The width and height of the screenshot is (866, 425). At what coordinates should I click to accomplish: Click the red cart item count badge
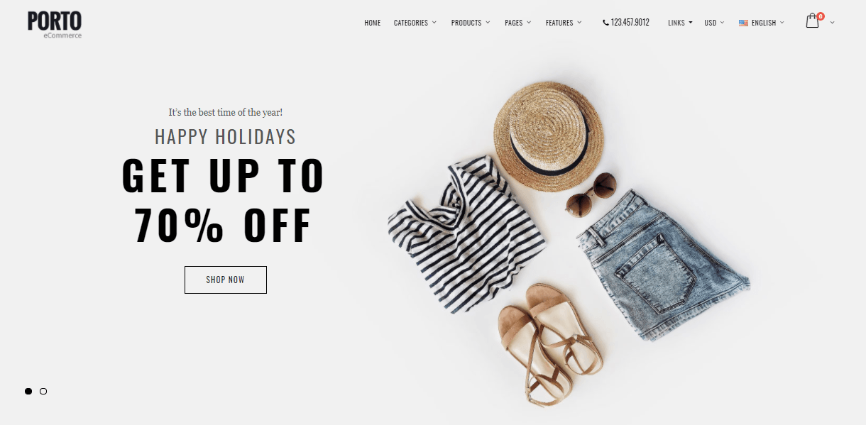(821, 16)
